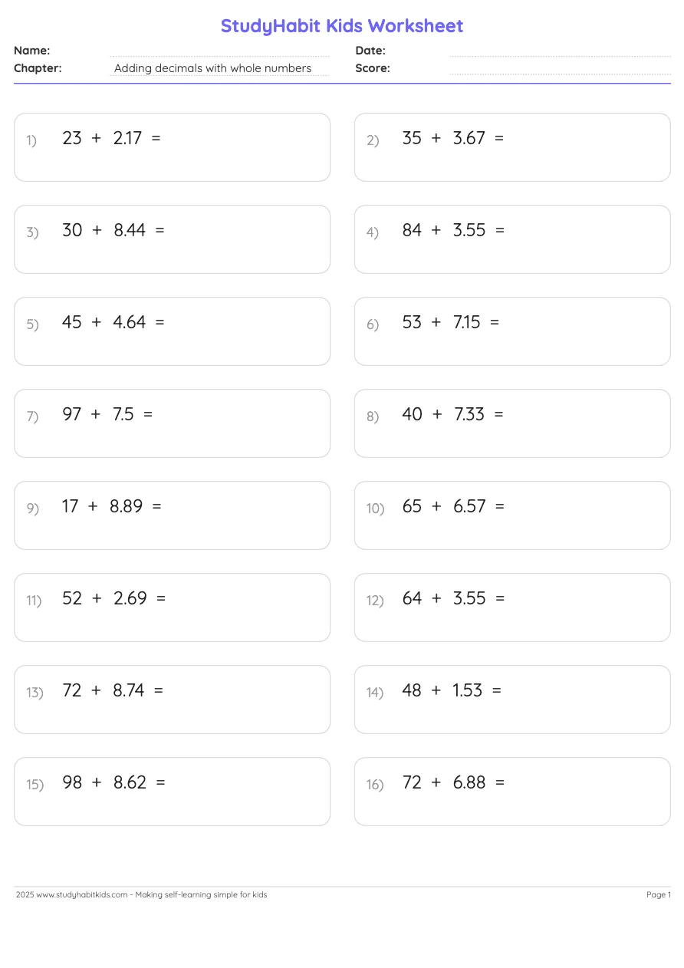Click problem 5 box: 45 + 4.64
This screenshot has height=968, width=684.
pyautogui.click(x=172, y=331)
